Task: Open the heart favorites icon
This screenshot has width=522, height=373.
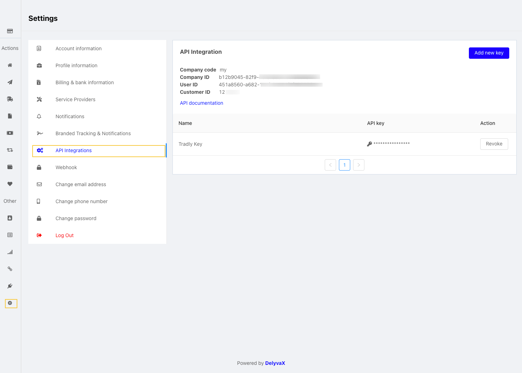Action: pyautogui.click(x=10, y=184)
